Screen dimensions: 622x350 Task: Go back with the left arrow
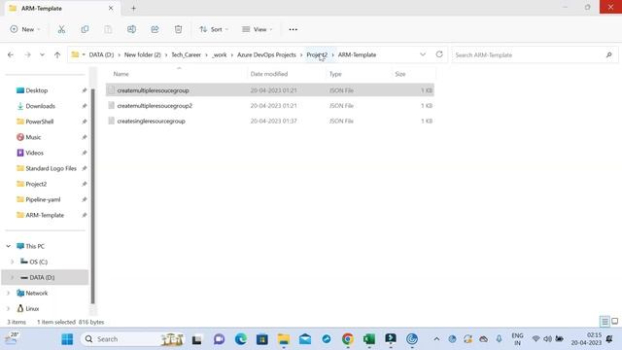click(x=11, y=54)
